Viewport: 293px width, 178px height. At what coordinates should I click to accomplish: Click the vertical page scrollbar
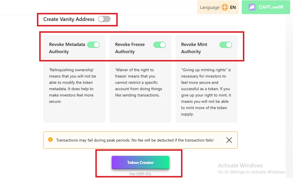[x=289, y=86]
